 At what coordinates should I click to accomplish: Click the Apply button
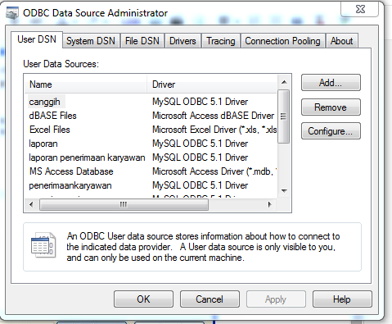click(276, 299)
